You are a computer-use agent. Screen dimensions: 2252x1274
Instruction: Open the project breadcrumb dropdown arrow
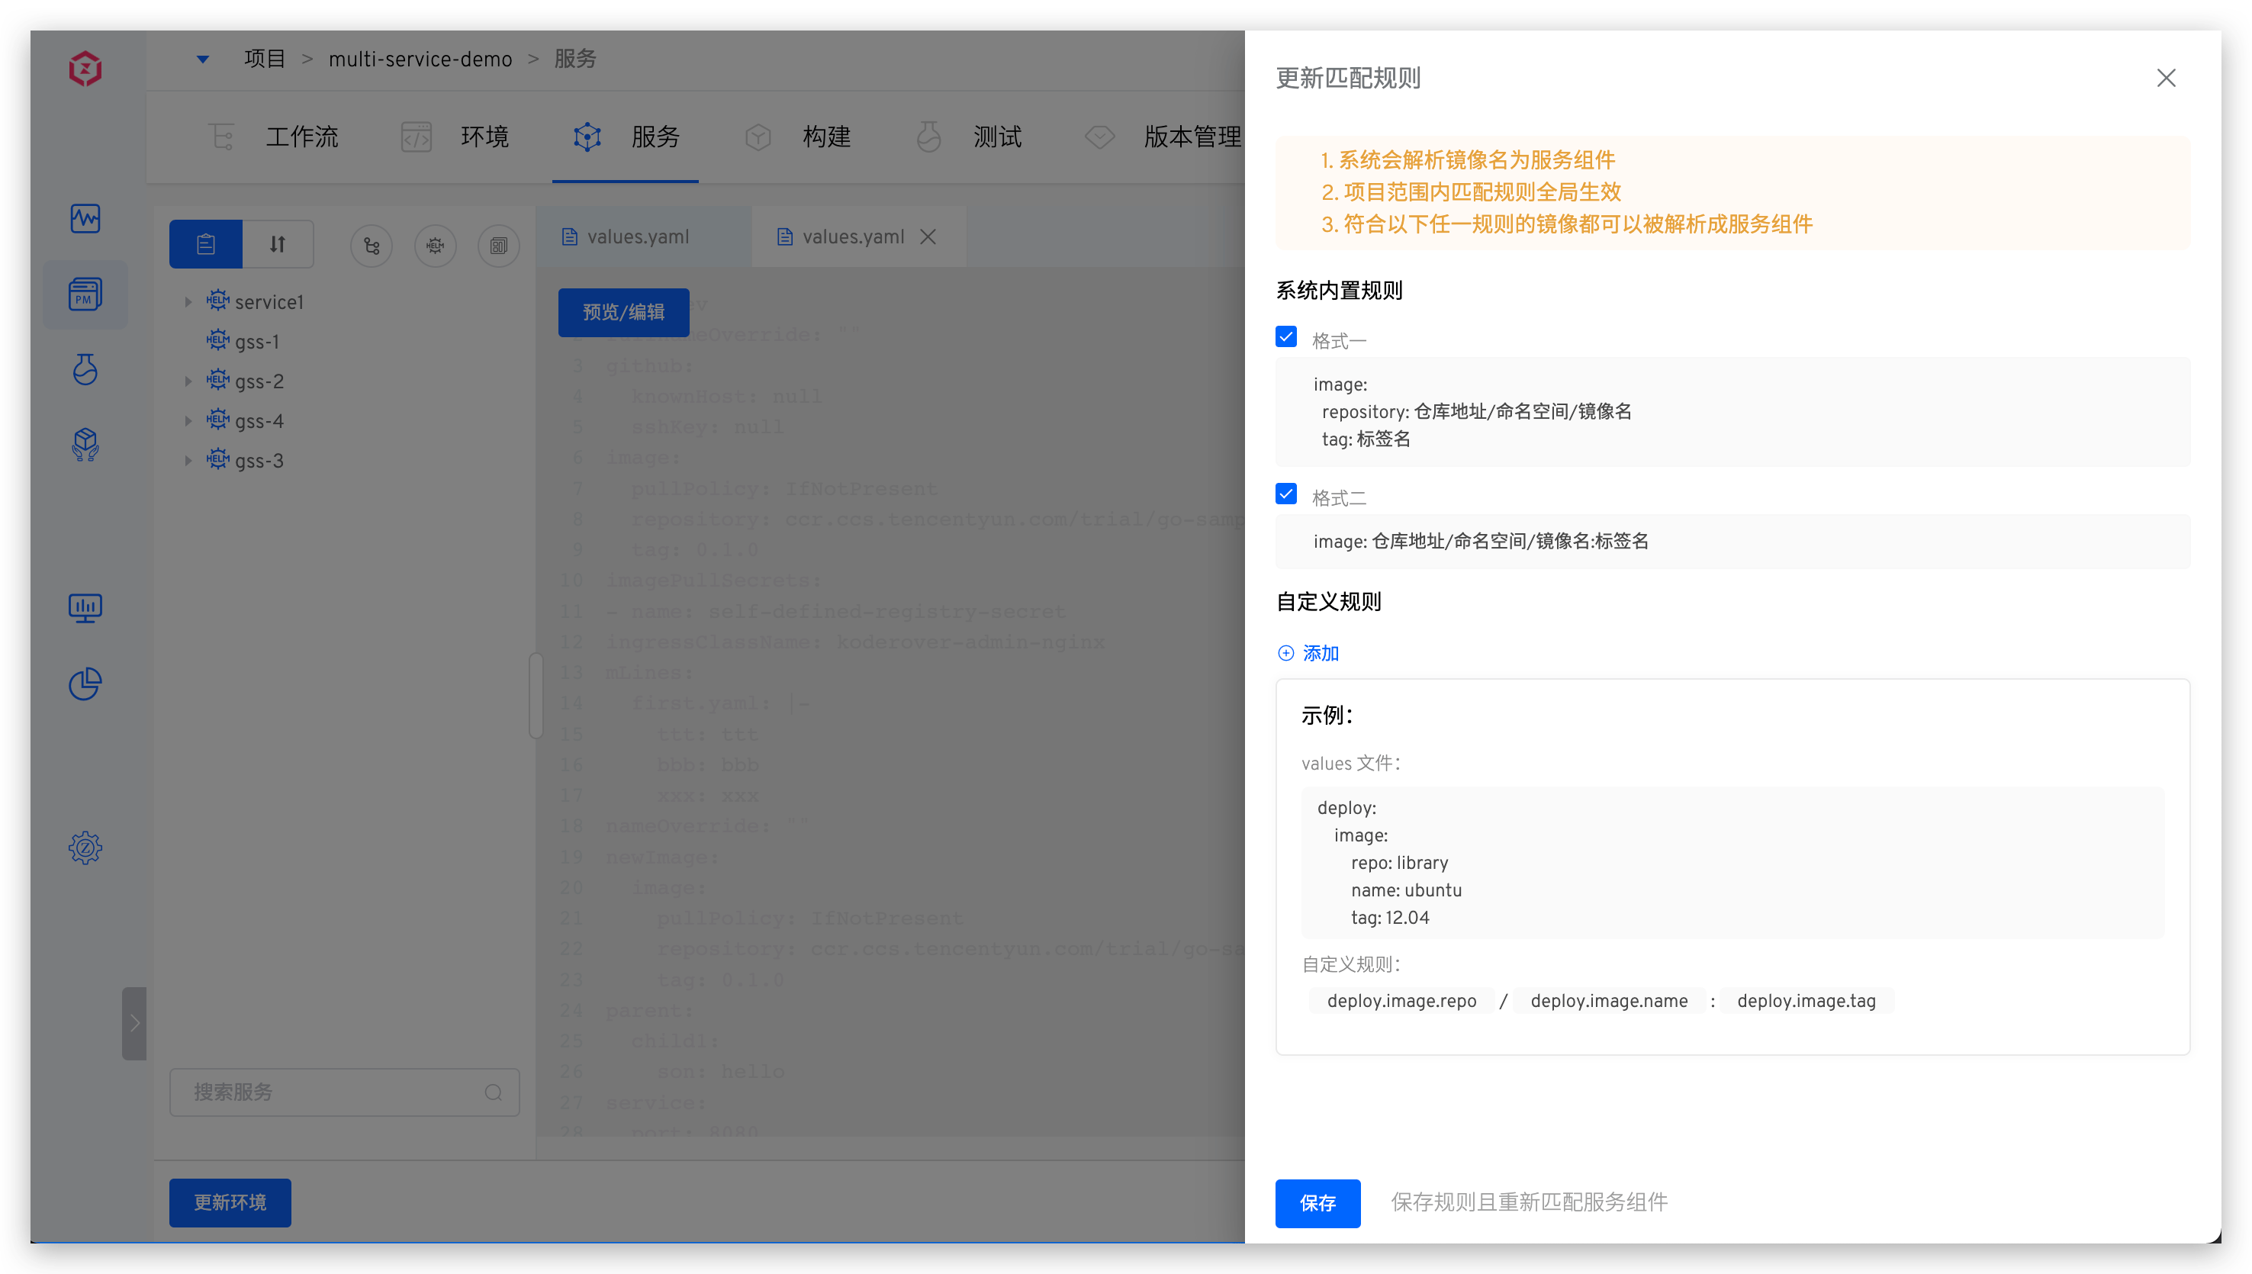tap(202, 59)
